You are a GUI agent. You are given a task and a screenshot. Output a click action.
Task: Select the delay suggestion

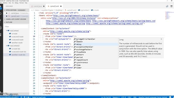point(96,44)
